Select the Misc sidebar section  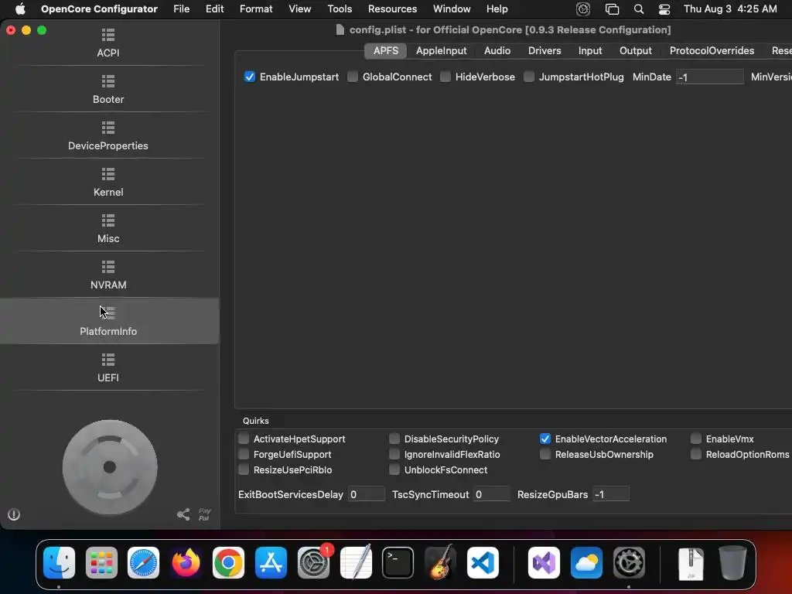[x=108, y=229]
